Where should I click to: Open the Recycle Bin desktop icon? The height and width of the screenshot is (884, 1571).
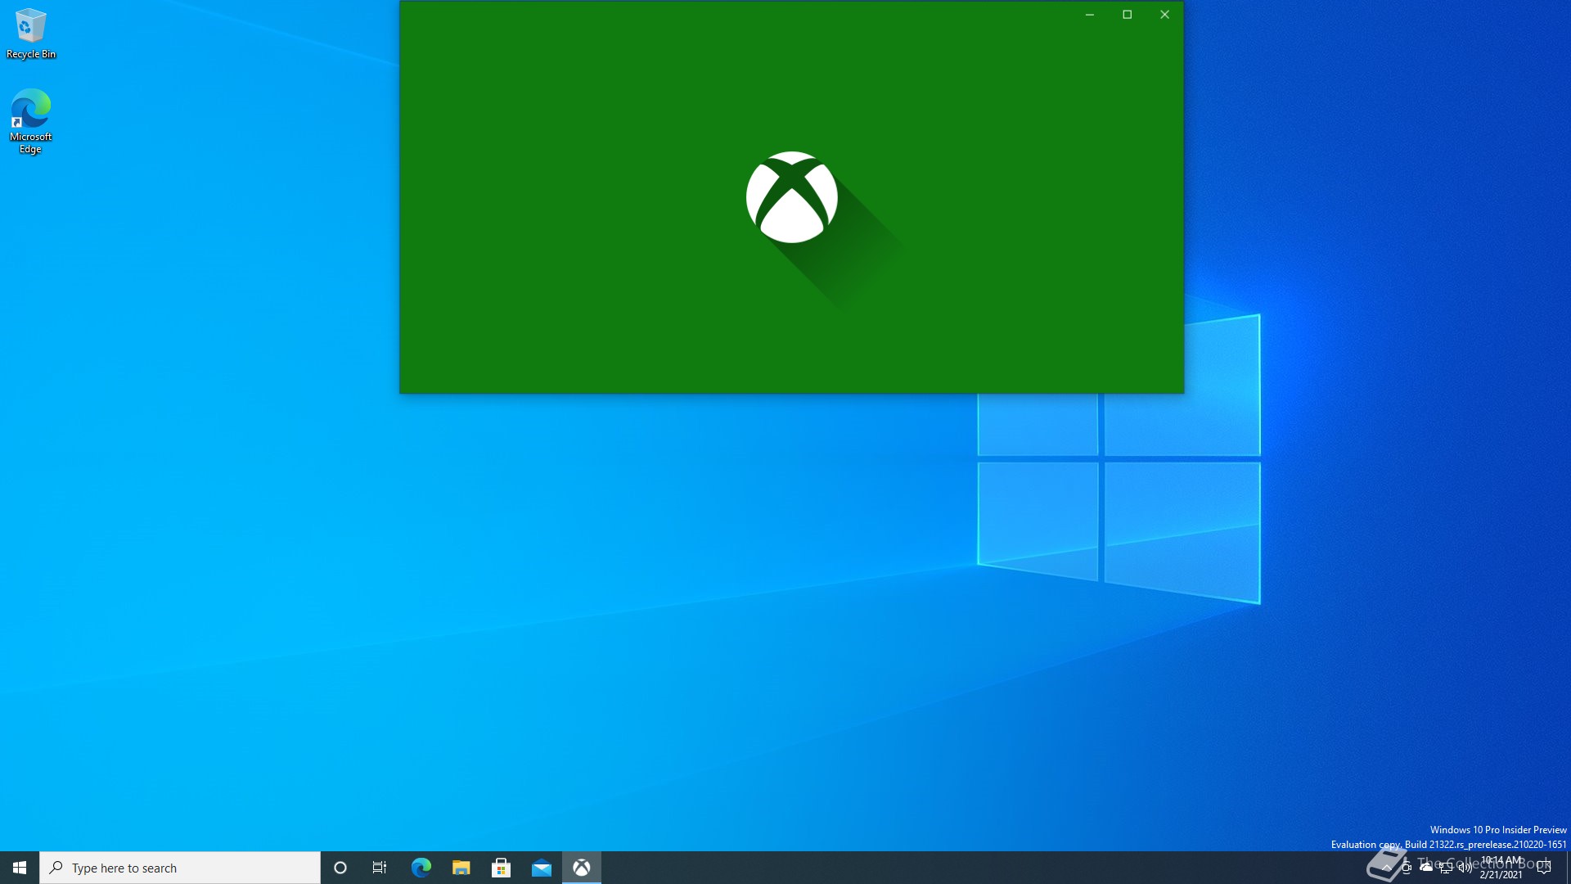(30, 34)
